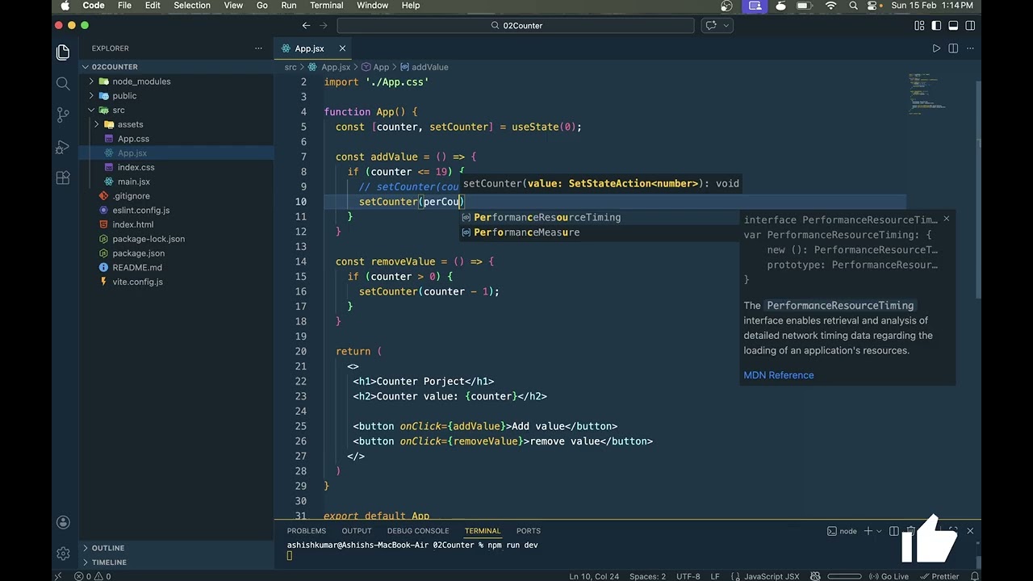This screenshot has width=1033, height=581.
Task: Go forward with the right arrow
Action: pos(324,26)
